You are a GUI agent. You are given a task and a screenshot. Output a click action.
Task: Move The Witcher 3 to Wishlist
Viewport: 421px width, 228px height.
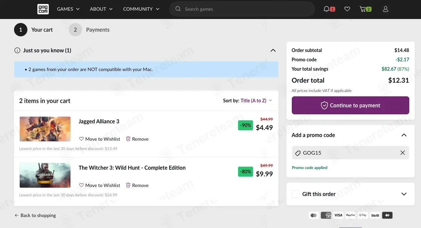pyautogui.click(x=99, y=185)
